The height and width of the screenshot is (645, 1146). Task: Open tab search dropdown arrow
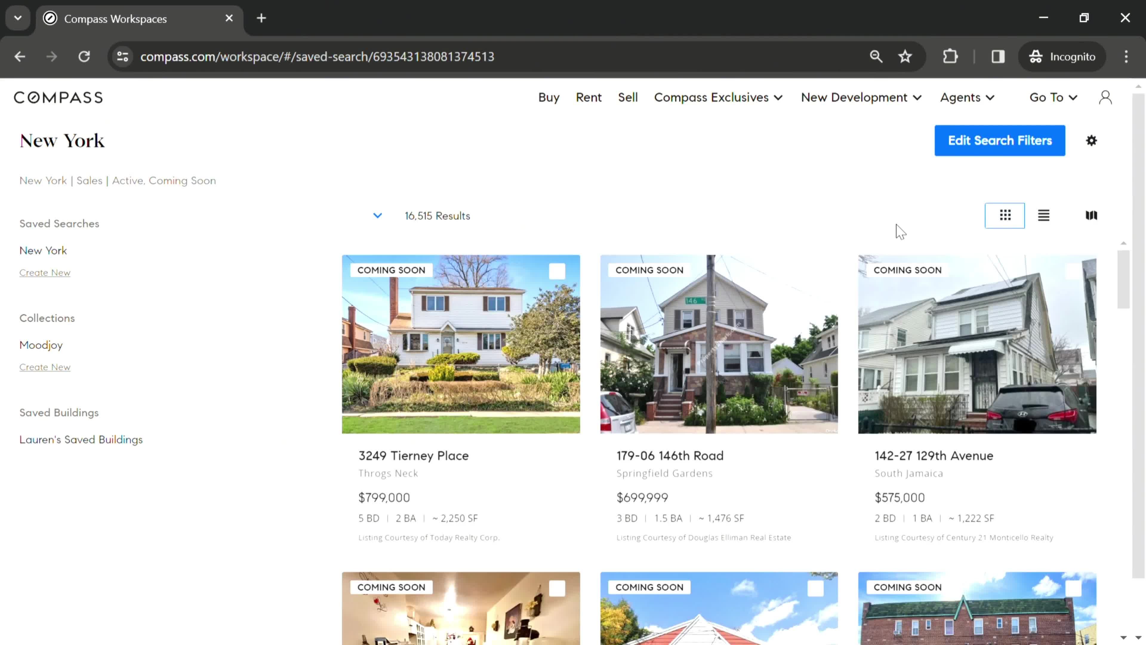(18, 18)
